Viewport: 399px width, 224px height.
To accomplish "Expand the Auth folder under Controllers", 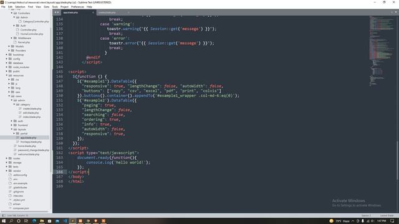I will (x=14, y=26).
